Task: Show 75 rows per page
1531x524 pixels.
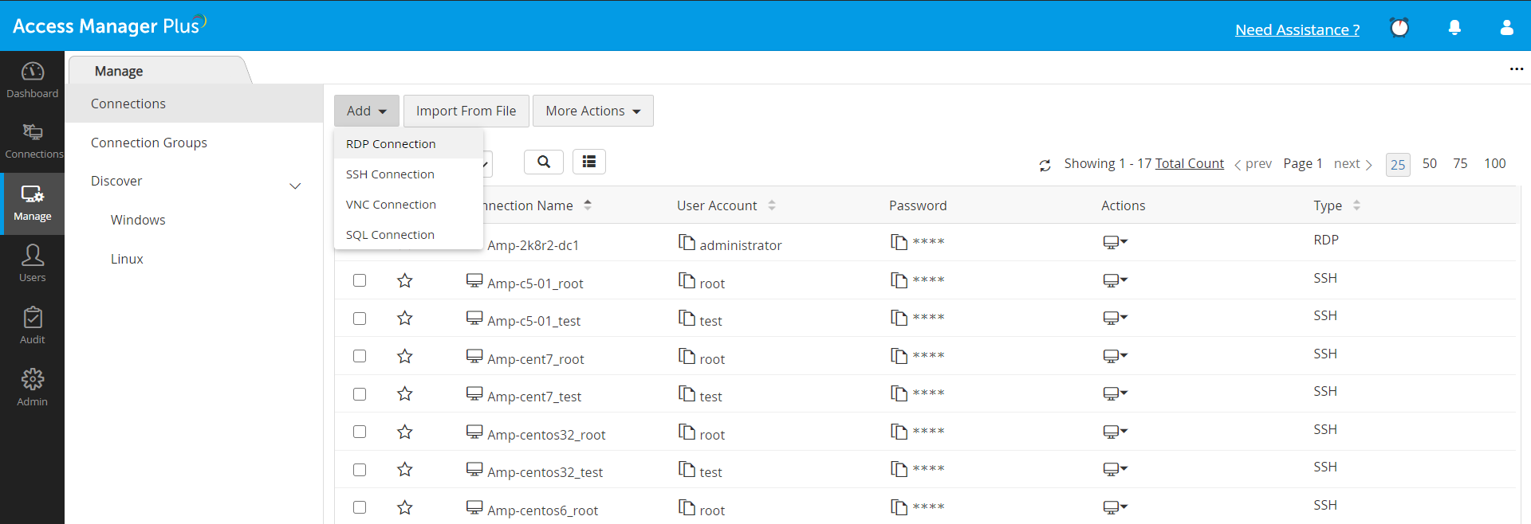Action: coord(1460,163)
